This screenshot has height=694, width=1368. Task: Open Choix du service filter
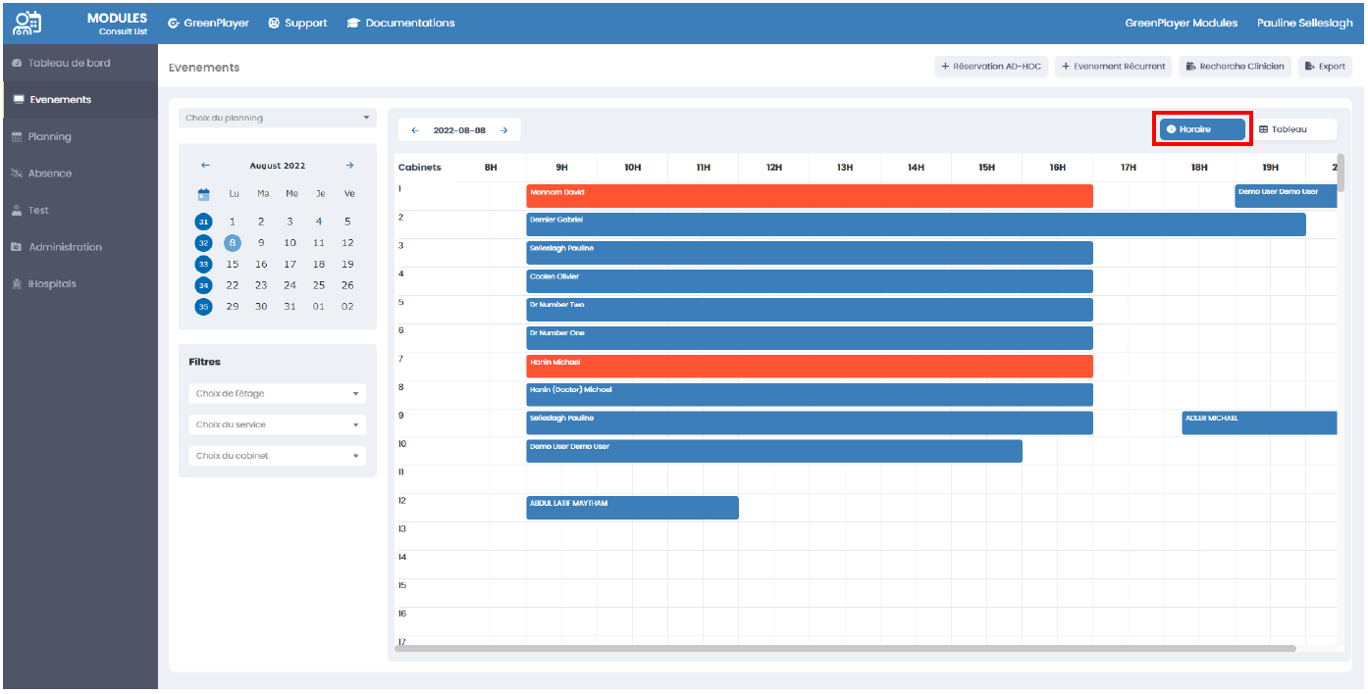coord(278,425)
